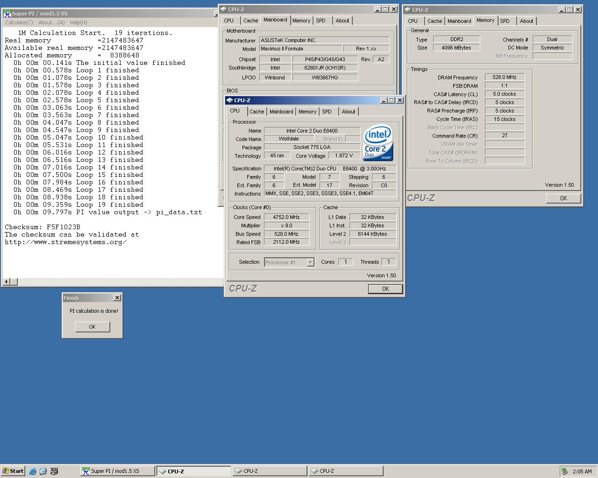Switch to Super PI taskbar button
598x478 pixels.
117,471
